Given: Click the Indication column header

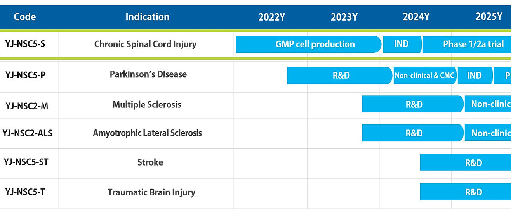Looking at the screenshot, I should 147,17.
